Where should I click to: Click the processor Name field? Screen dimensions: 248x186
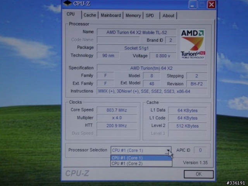pos(136,33)
